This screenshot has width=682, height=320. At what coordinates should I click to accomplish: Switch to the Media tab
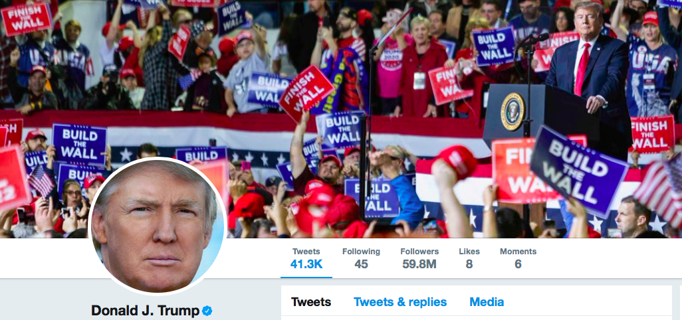[x=487, y=302]
